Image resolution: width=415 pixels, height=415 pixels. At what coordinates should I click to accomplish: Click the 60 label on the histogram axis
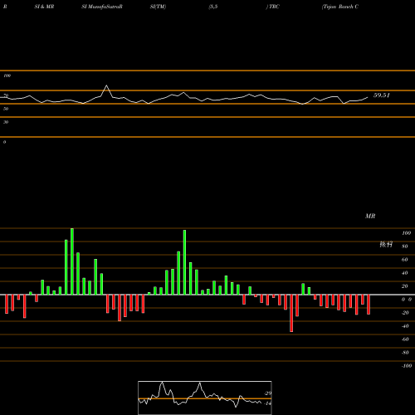tap(405, 260)
